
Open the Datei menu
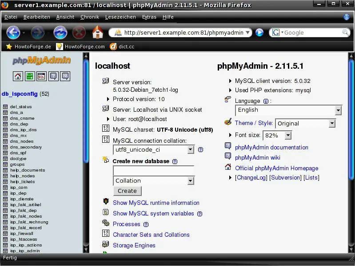(x=11, y=17)
